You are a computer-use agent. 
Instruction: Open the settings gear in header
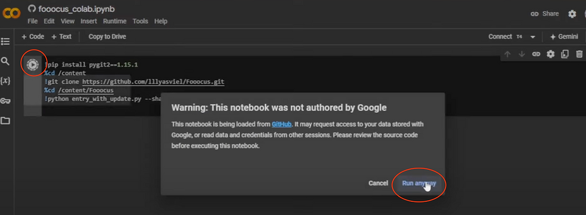tap(572, 14)
